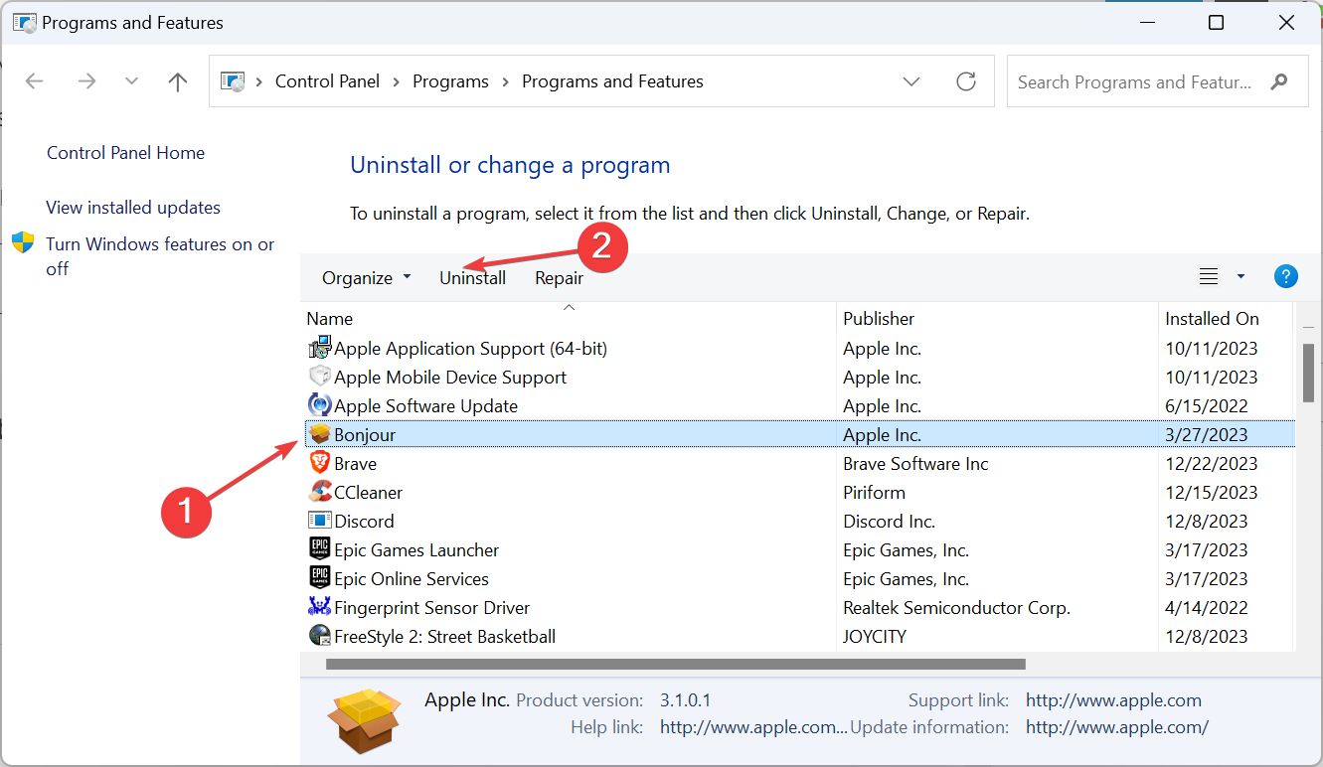Click the Epic Online Services icon

319,578
